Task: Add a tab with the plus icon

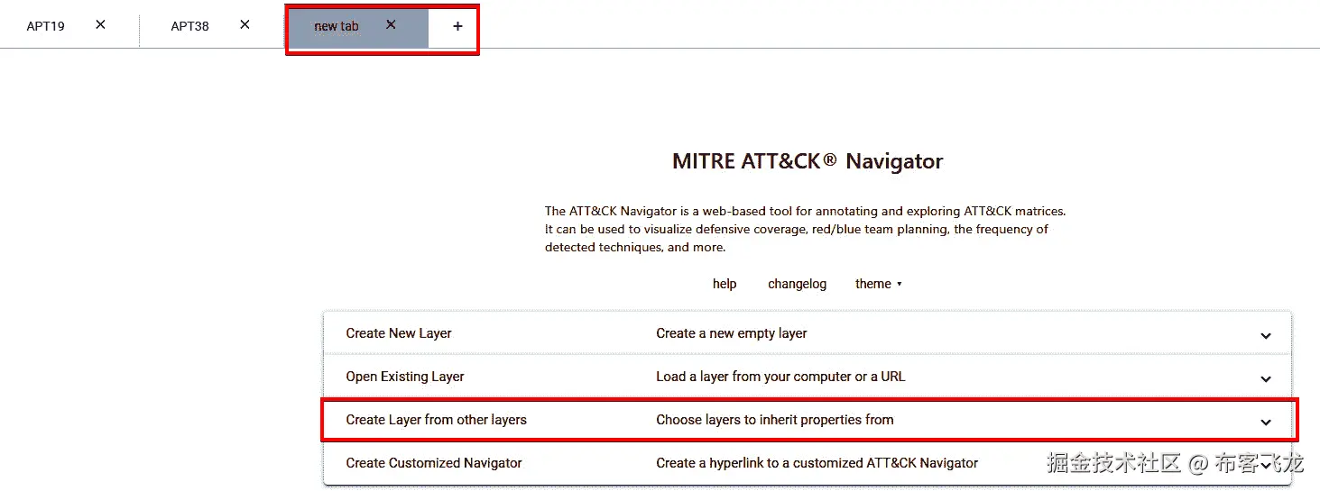Action: pyautogui.click(x=457, y=26)
